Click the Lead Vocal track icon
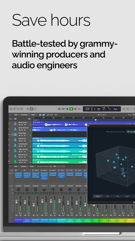 click(x=15, y=140)
